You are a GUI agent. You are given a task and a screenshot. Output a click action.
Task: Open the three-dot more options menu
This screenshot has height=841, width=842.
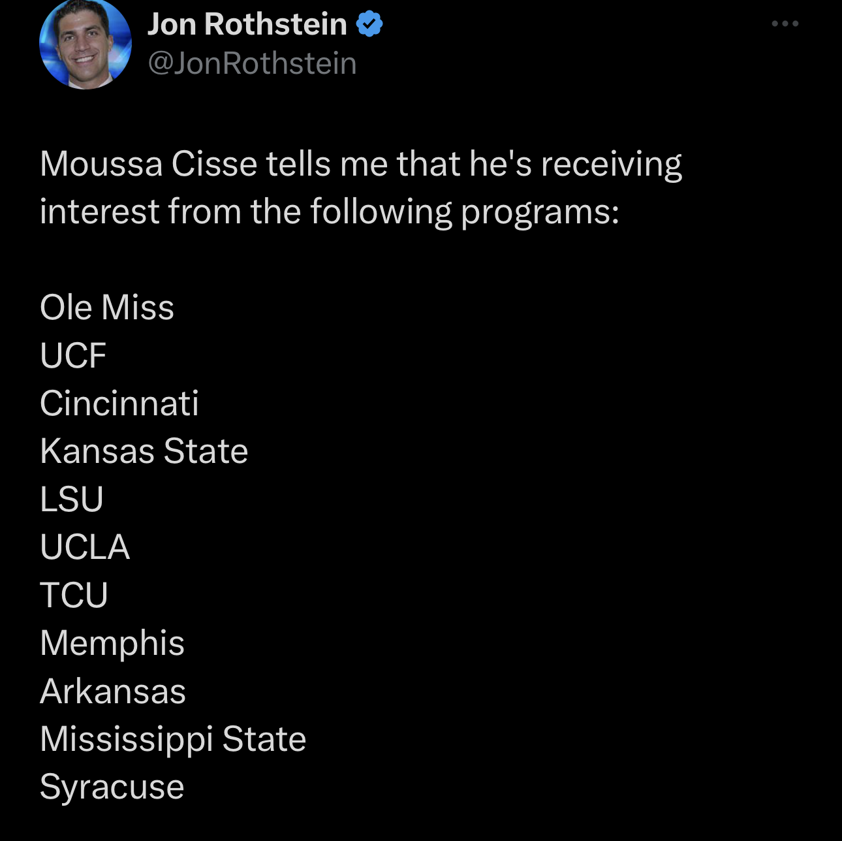[x=785, y=24]
